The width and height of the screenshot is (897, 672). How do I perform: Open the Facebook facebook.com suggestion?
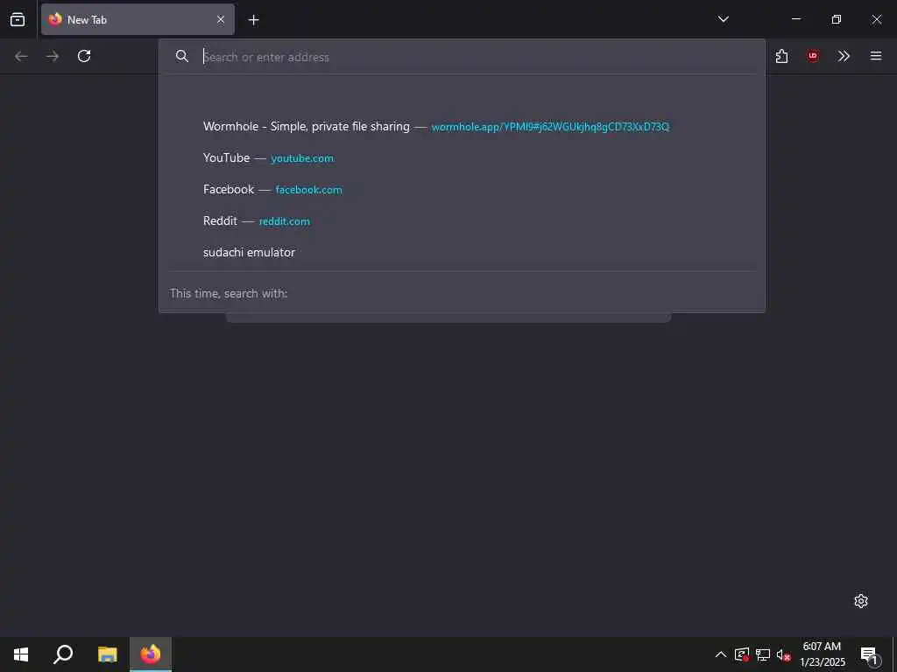(463, 189)
